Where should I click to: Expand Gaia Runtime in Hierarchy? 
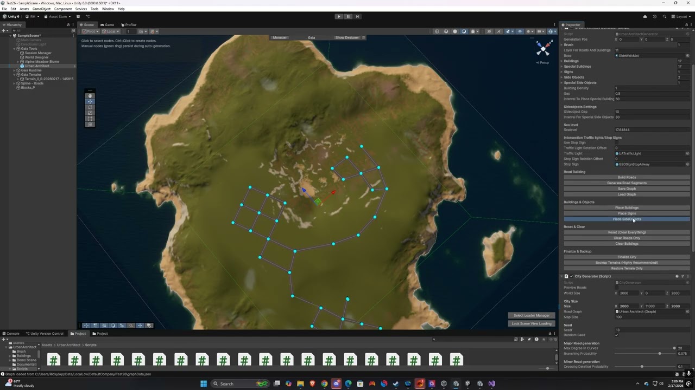pyautogui.click(x=15, y=70)
